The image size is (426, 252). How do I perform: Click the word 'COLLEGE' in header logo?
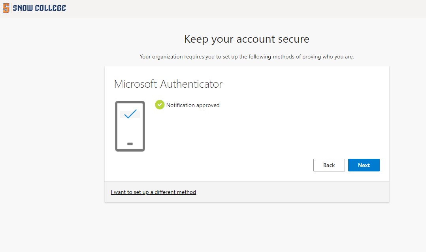pyautogui.click(x=50, y=8)
